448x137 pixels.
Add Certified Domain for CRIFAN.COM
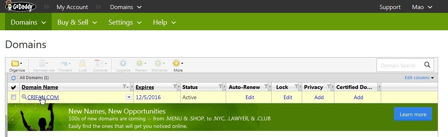point(358,97)
